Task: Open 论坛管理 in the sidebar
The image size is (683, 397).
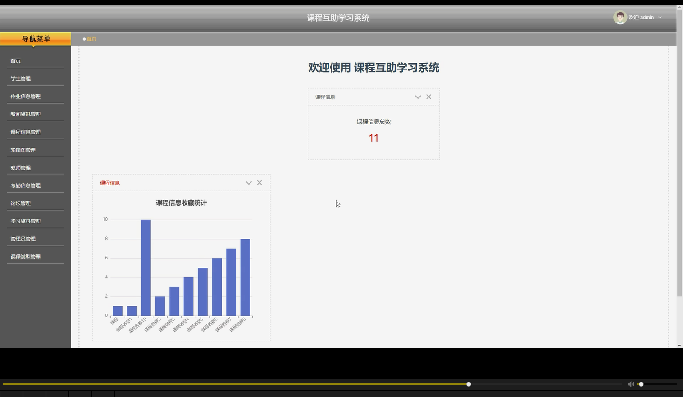Action: click(21, 203)
